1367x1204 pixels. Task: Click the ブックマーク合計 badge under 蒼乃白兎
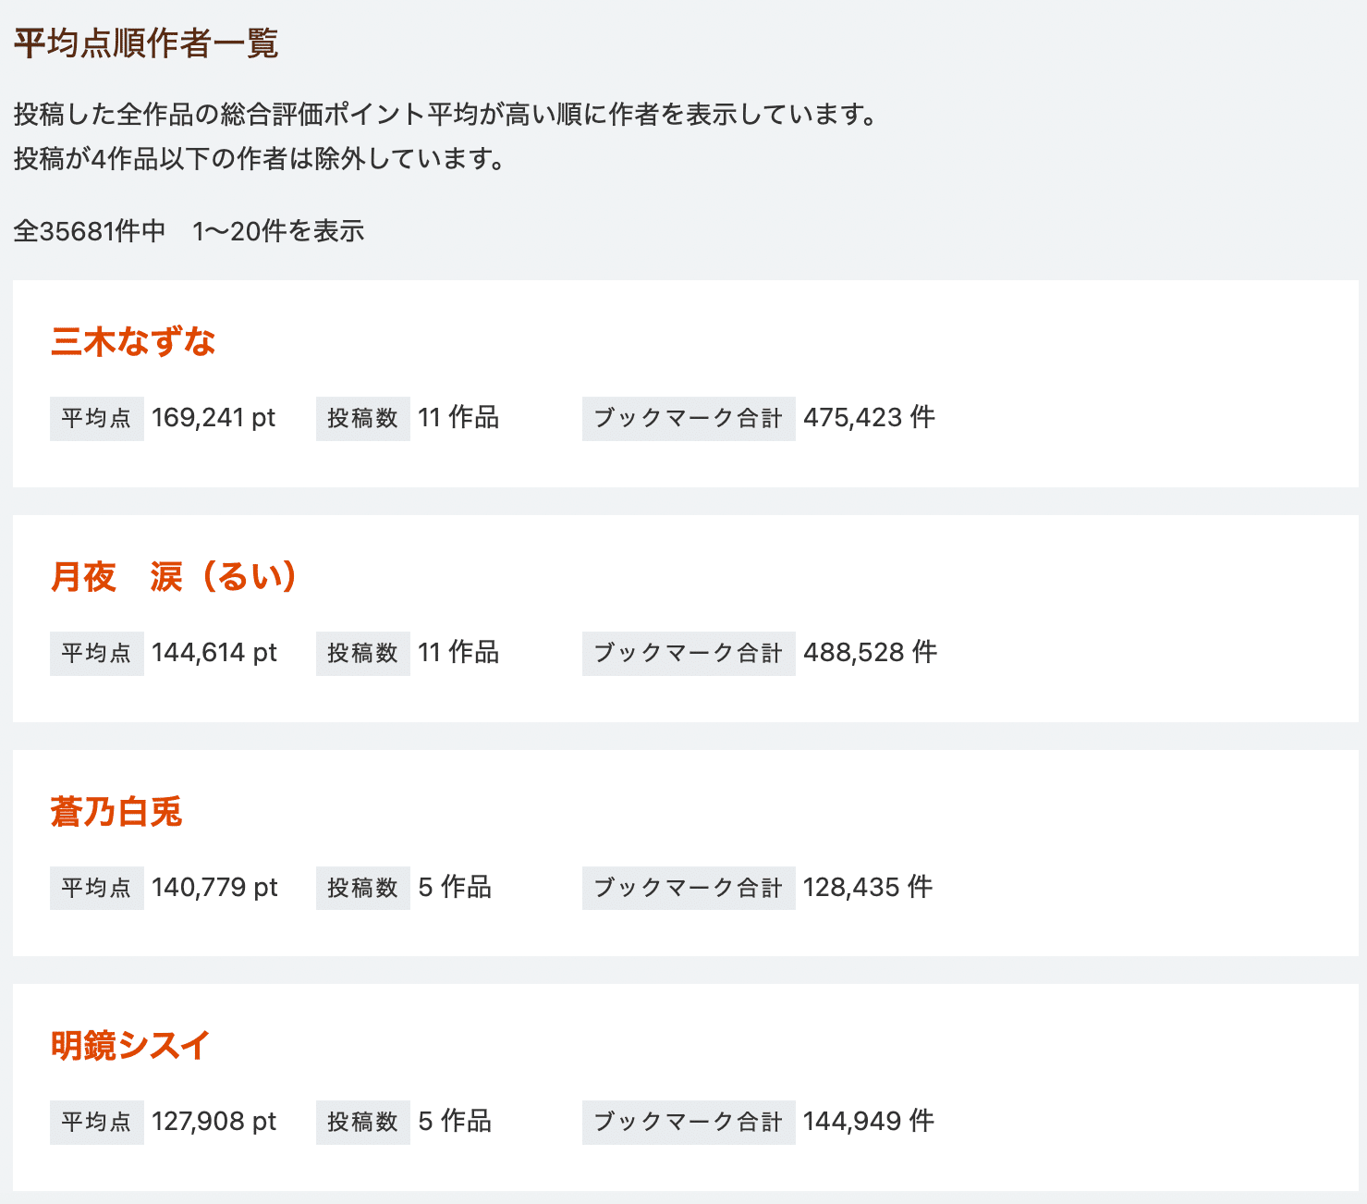tap(688, 888)
